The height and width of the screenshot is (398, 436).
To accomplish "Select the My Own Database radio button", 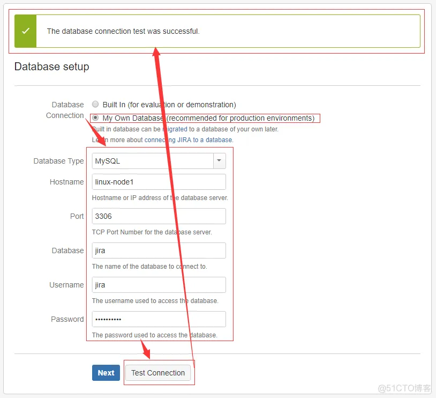I will (x=95, y=118).
